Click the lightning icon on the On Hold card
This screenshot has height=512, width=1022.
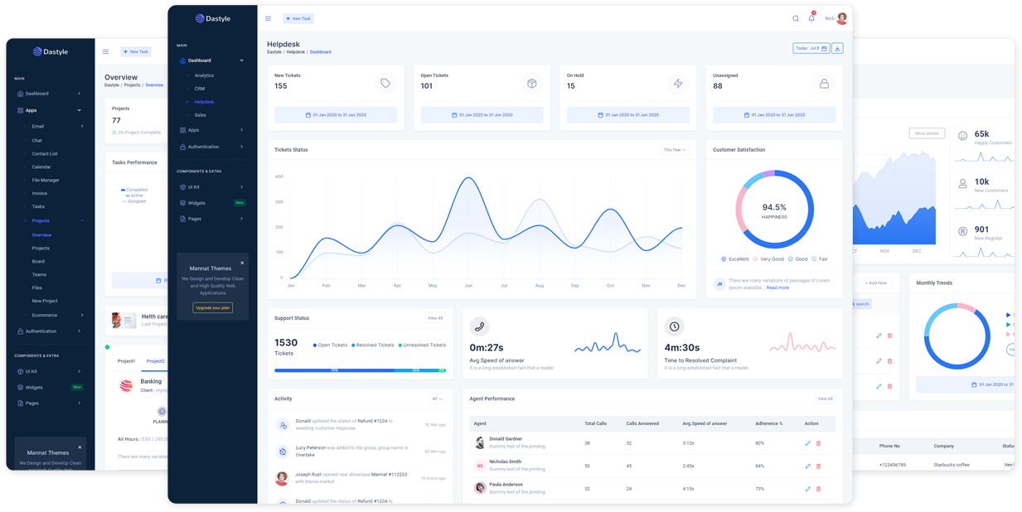tap(677, 83)
